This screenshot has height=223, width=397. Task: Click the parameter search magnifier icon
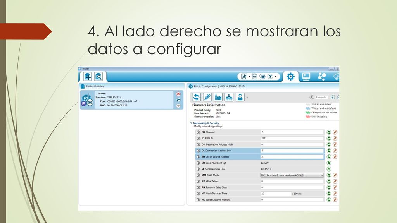tap(312, 97)
